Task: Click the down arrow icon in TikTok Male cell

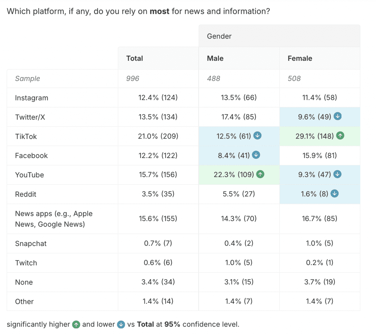Action: (257, 136)
